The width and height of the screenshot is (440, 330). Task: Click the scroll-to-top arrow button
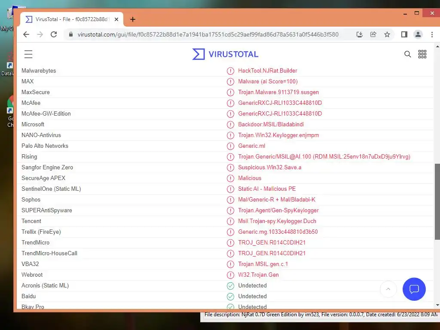click(388, 289)
